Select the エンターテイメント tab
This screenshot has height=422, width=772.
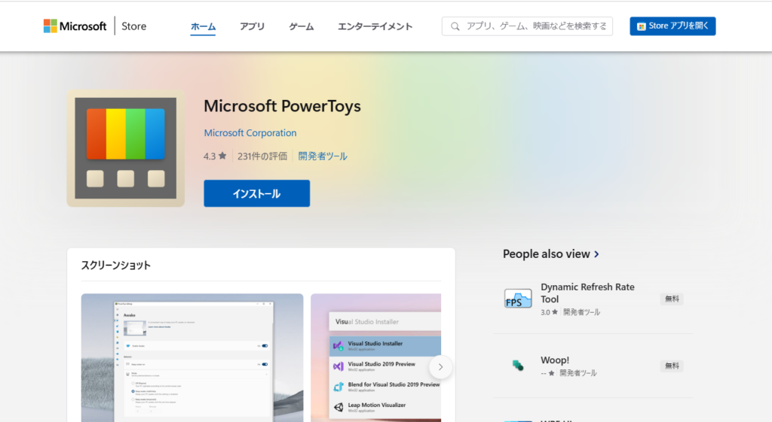(x=375, y=26)
